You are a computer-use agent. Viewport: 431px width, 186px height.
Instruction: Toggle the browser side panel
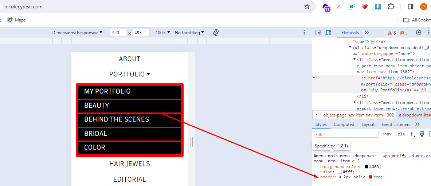[411, 7]
